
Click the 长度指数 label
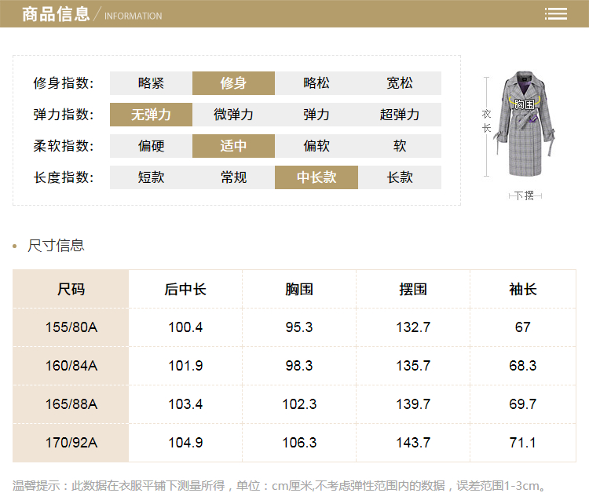(64, 177)
